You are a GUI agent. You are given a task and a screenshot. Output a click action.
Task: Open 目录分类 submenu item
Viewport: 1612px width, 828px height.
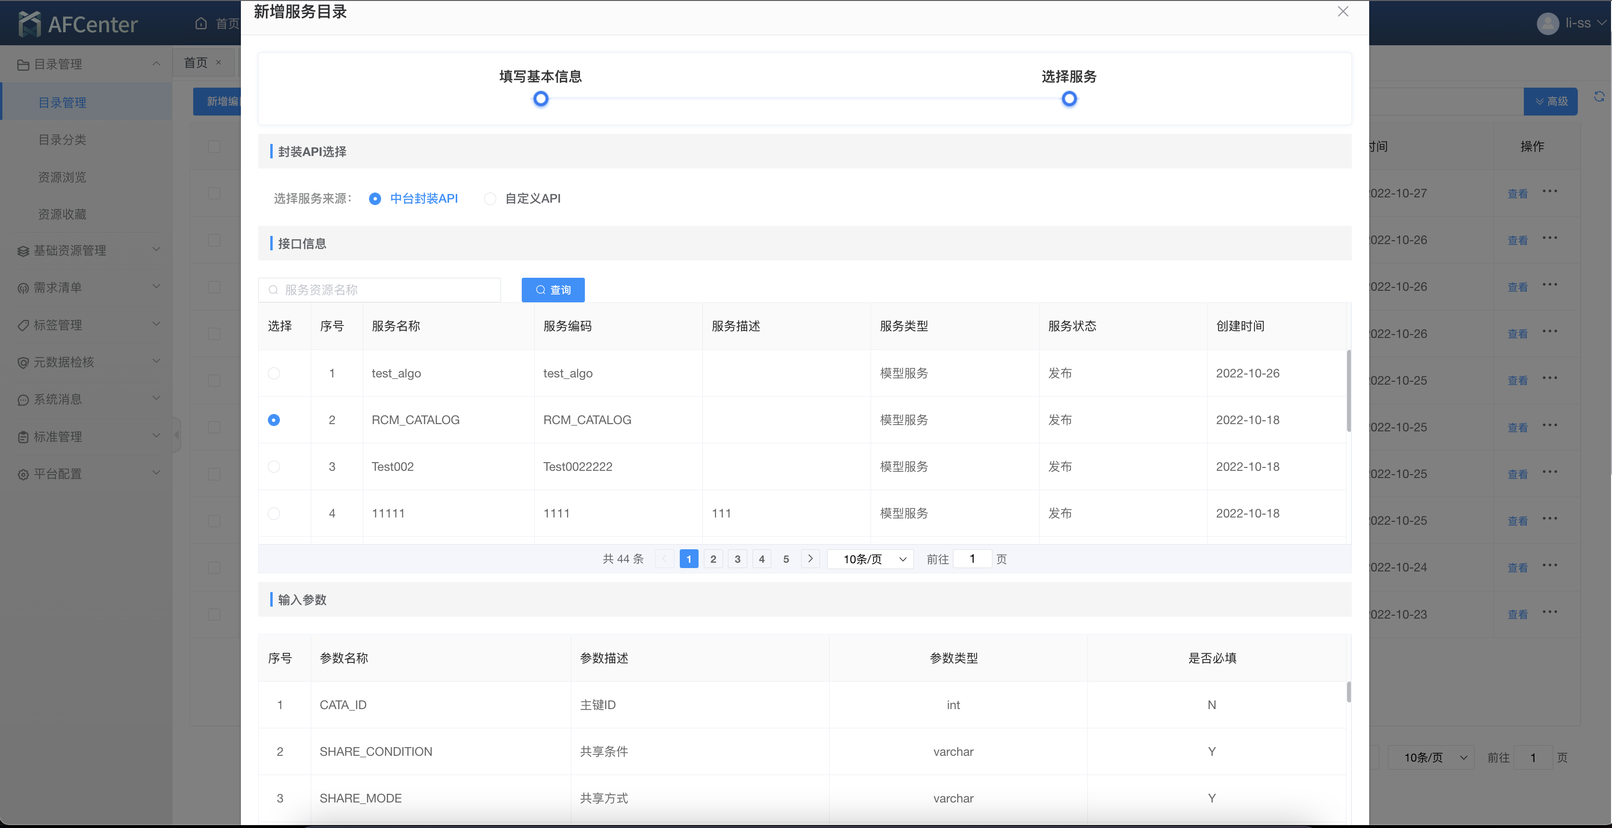(86, 140)
